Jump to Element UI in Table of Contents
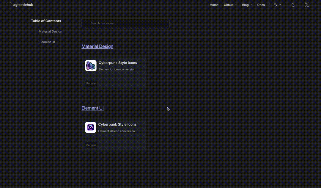 (x=47, y=42)
